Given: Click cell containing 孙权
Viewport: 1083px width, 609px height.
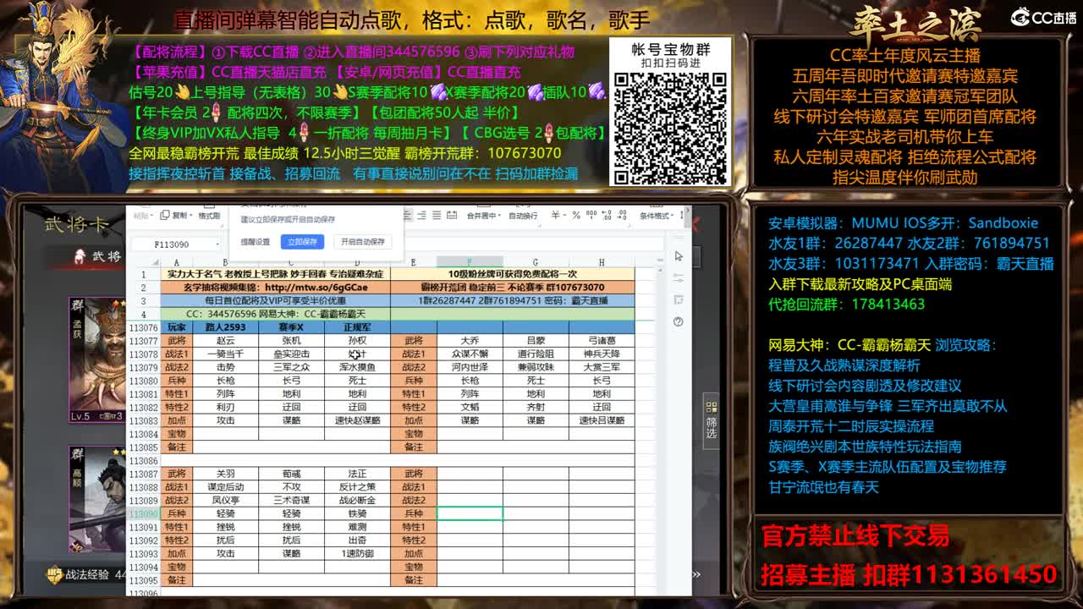Looking at the screenshot, I should pyautogui.click(x=357, y=340).
